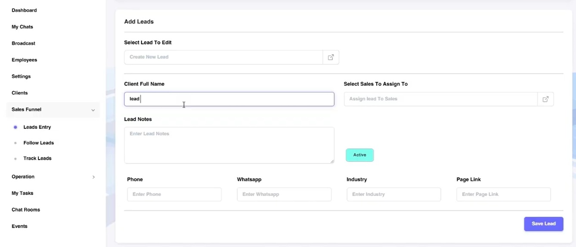This screenshot has width=576, height=247.
Task: Click the Page Link input box
Action: click(503, 195)
